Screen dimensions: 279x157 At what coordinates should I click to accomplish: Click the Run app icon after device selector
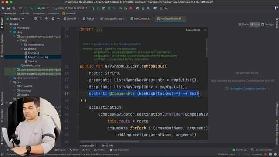pyautogui.click(x=93, y=8)
